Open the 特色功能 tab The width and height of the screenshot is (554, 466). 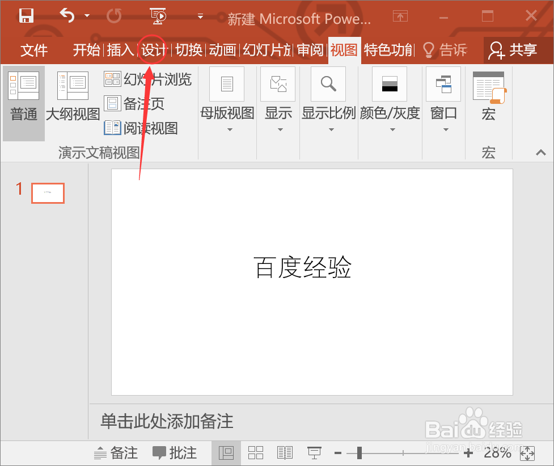[388, 50]
